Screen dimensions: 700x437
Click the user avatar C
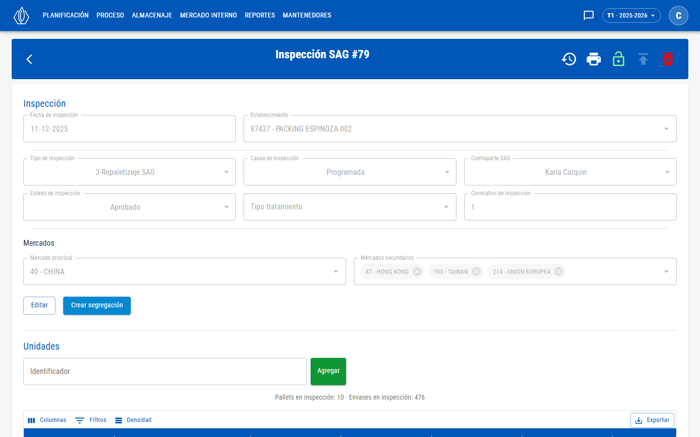pyautogui.click(x=679, y=16)
